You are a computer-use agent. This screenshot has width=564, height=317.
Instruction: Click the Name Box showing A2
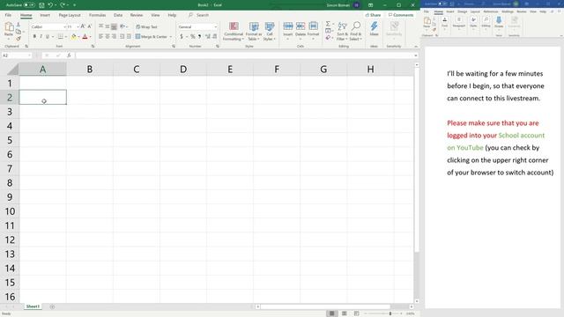(x=16, y=55)
